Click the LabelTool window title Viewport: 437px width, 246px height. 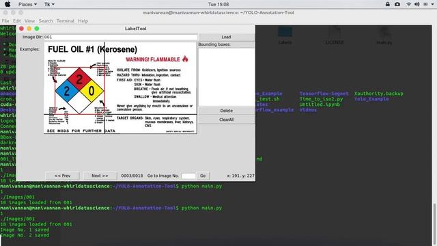coord(135,29)
